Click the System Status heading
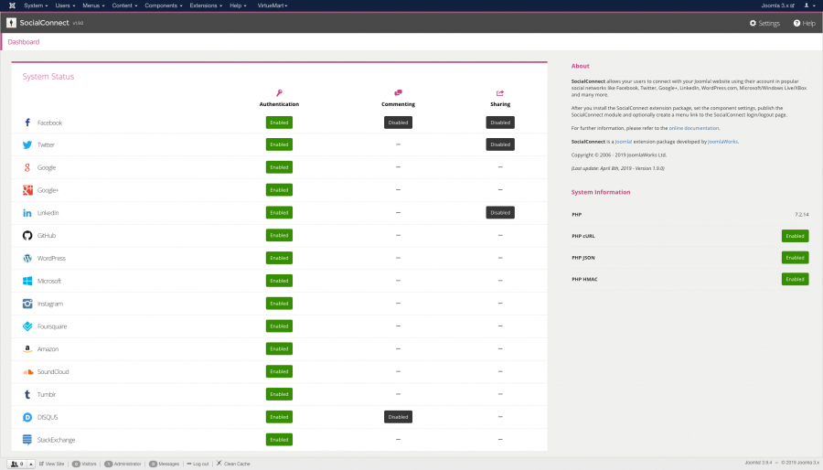This screenshot has width=823, height=470. [48, 77]
